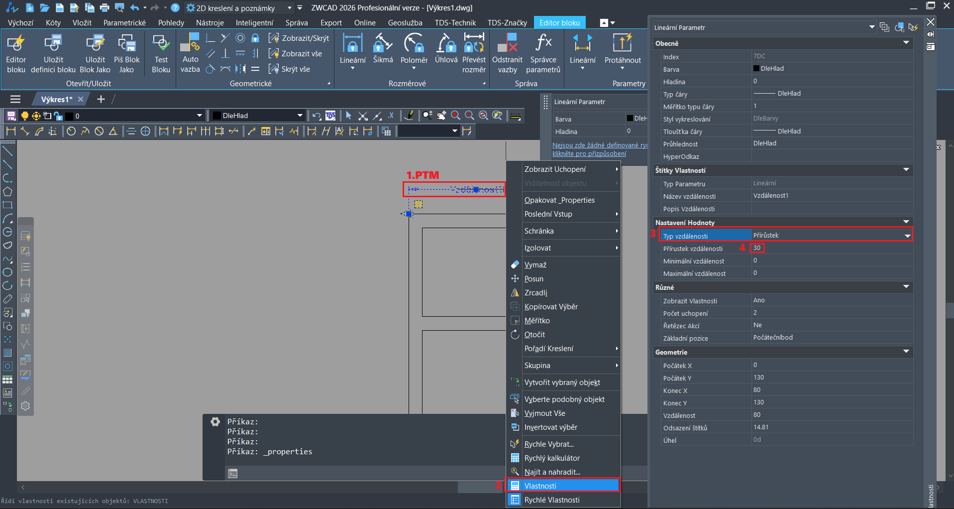This screenshot has width=954, height=509.
Task: Click the layer 0 black color swatch
Action: 69,116
